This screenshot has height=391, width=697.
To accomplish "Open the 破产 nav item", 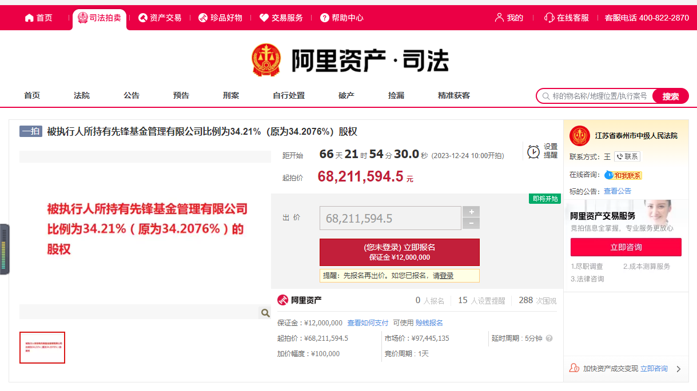I will [346, 95].
